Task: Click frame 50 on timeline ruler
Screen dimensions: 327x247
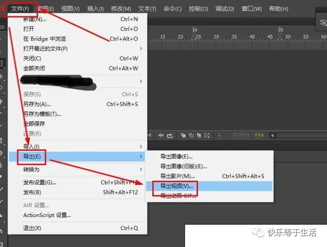Action: 288,37
